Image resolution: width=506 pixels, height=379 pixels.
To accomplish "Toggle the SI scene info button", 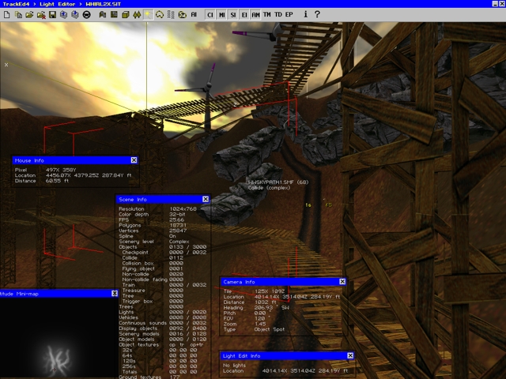I will point(233,14).
